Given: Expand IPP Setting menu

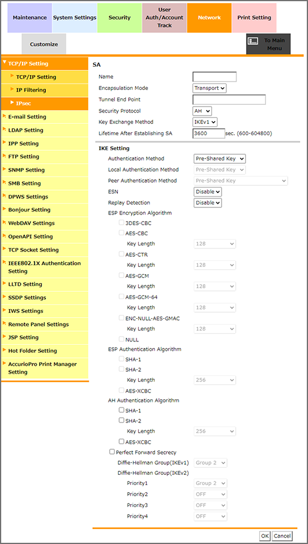Looking at the screenshot, I should (x=45, y=144).
